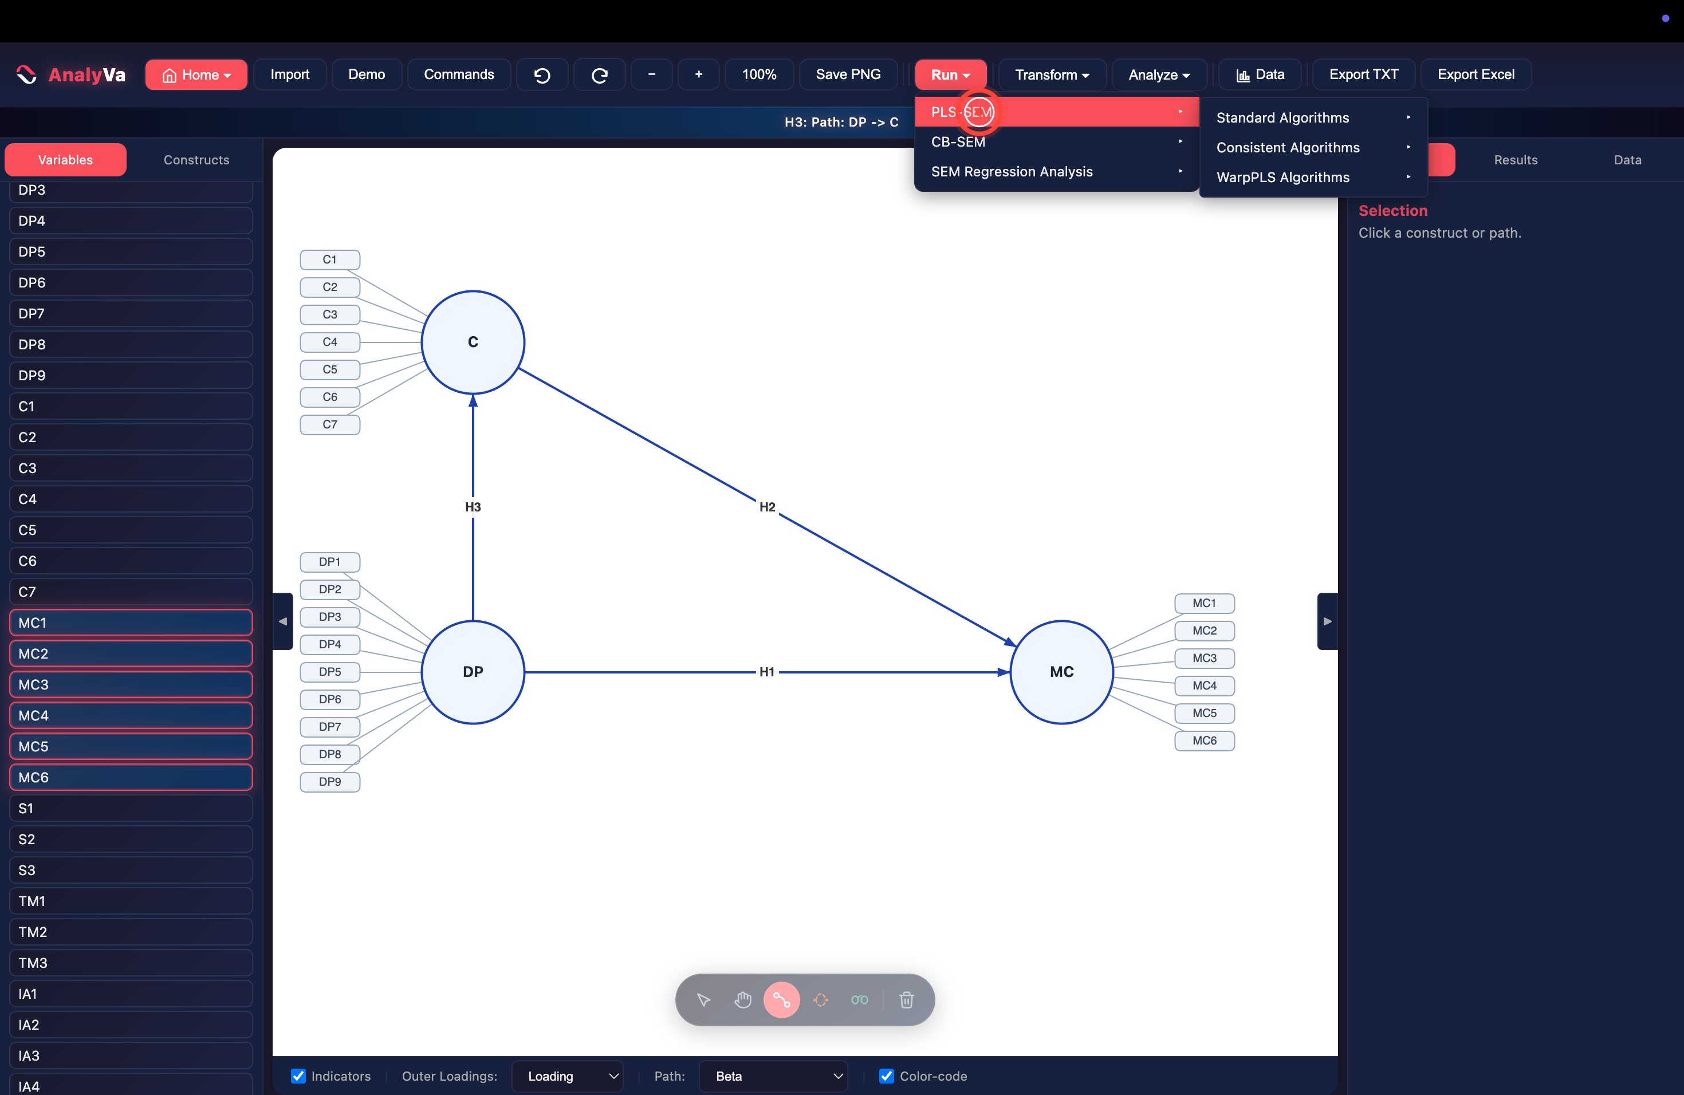Image resolution: width=1684 pixels, height=1095 pixels.
Task: Switch to the Results tab
Action: pyautogui.click(x=1516, y=160)
